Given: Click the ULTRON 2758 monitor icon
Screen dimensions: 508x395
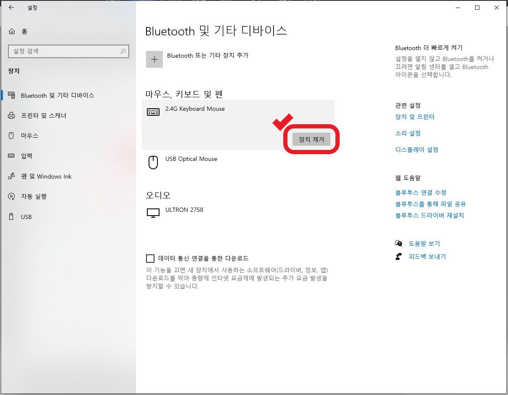Looking at the screenshot, I should coord(153,213).
